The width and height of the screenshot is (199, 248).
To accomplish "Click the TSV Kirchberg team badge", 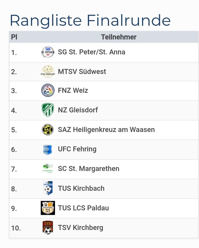I will click(x=48, y=228).
